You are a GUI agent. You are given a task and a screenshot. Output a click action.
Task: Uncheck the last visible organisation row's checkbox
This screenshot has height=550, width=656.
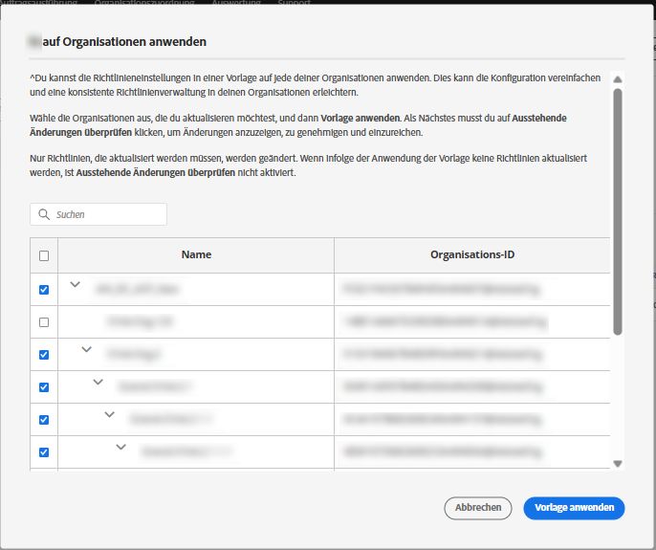(x=44, y=452)
